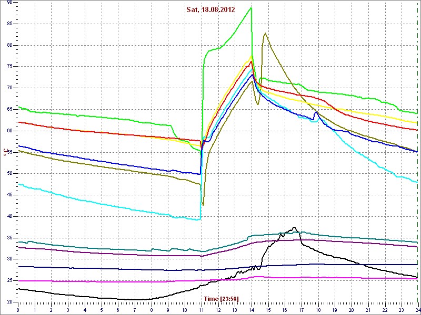Click hour 21 on the time axis

[368, 310]
